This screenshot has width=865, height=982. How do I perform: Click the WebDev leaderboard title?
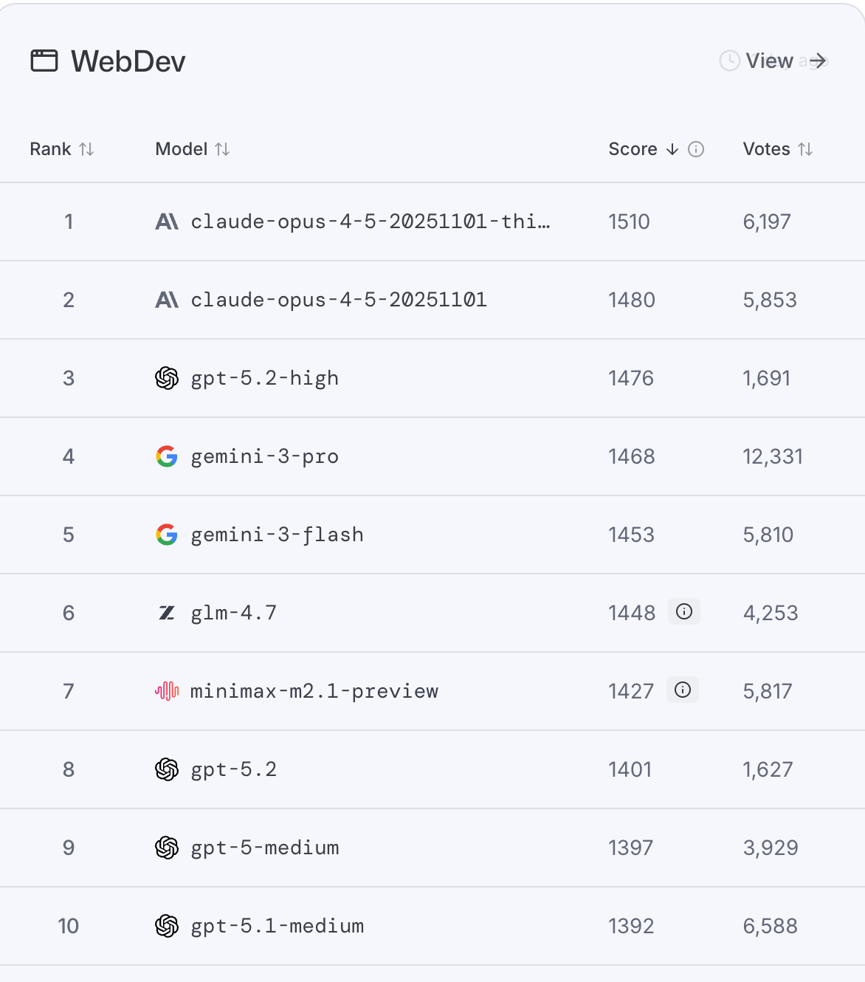click(x=127, y=61)
